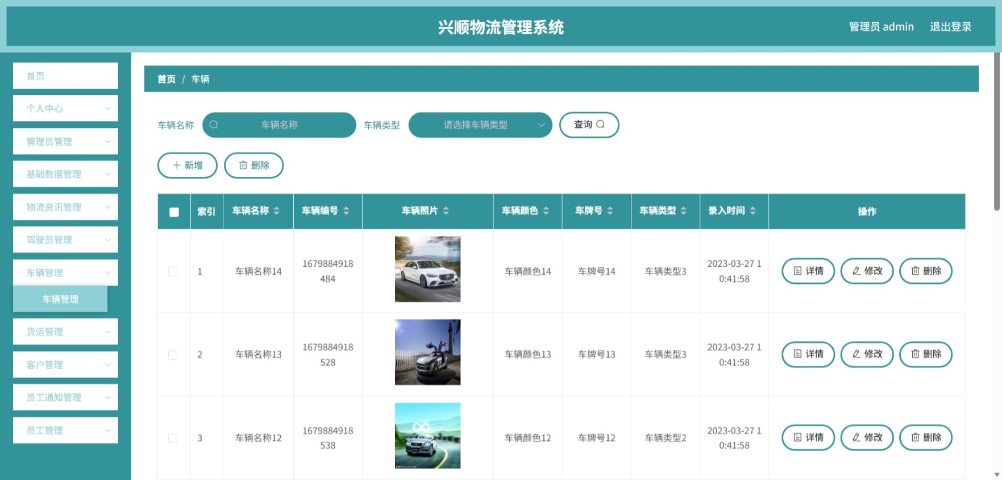Click the cell 车辆颜色13
Image resolution: width=1002 pixels, height=480 pixels.
coord(527,354)
